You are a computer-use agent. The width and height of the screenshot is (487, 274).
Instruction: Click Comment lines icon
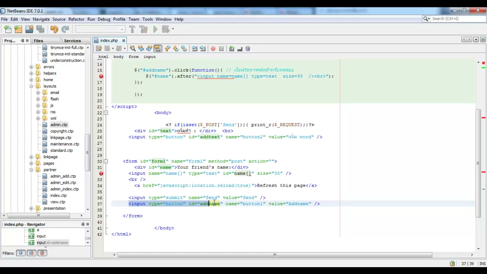pos(231,49)
